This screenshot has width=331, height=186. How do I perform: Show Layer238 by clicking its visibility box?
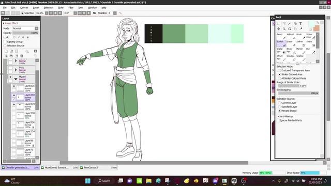point(14,114)
